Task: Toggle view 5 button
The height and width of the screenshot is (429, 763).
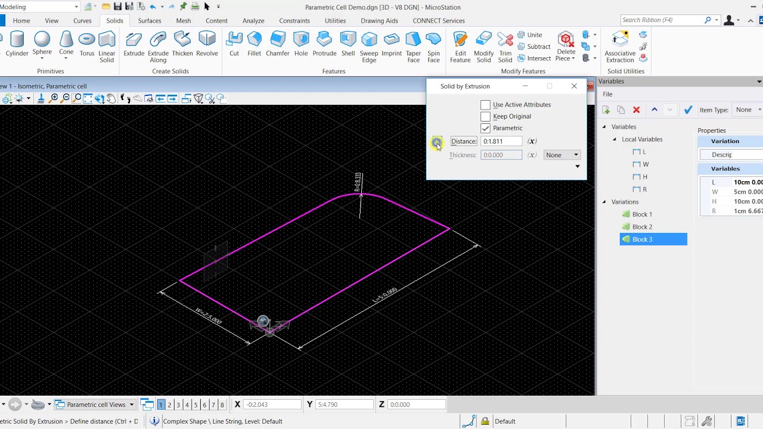Action: point(196,405)
